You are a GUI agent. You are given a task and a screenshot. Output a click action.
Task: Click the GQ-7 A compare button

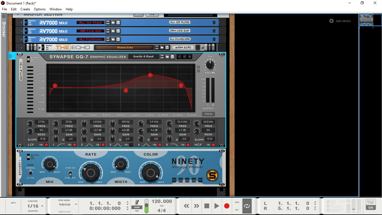click(180, 57)
